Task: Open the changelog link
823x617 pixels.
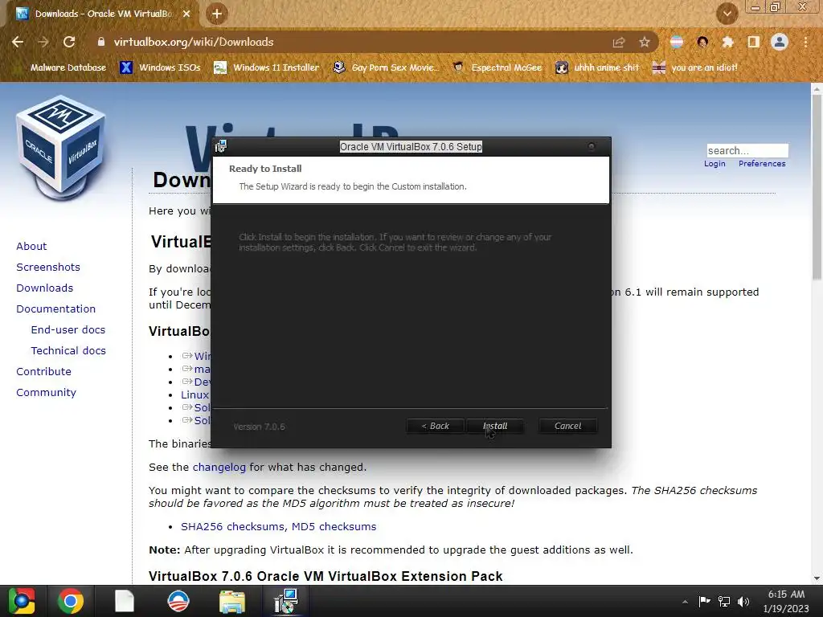Action: (219, 468)
